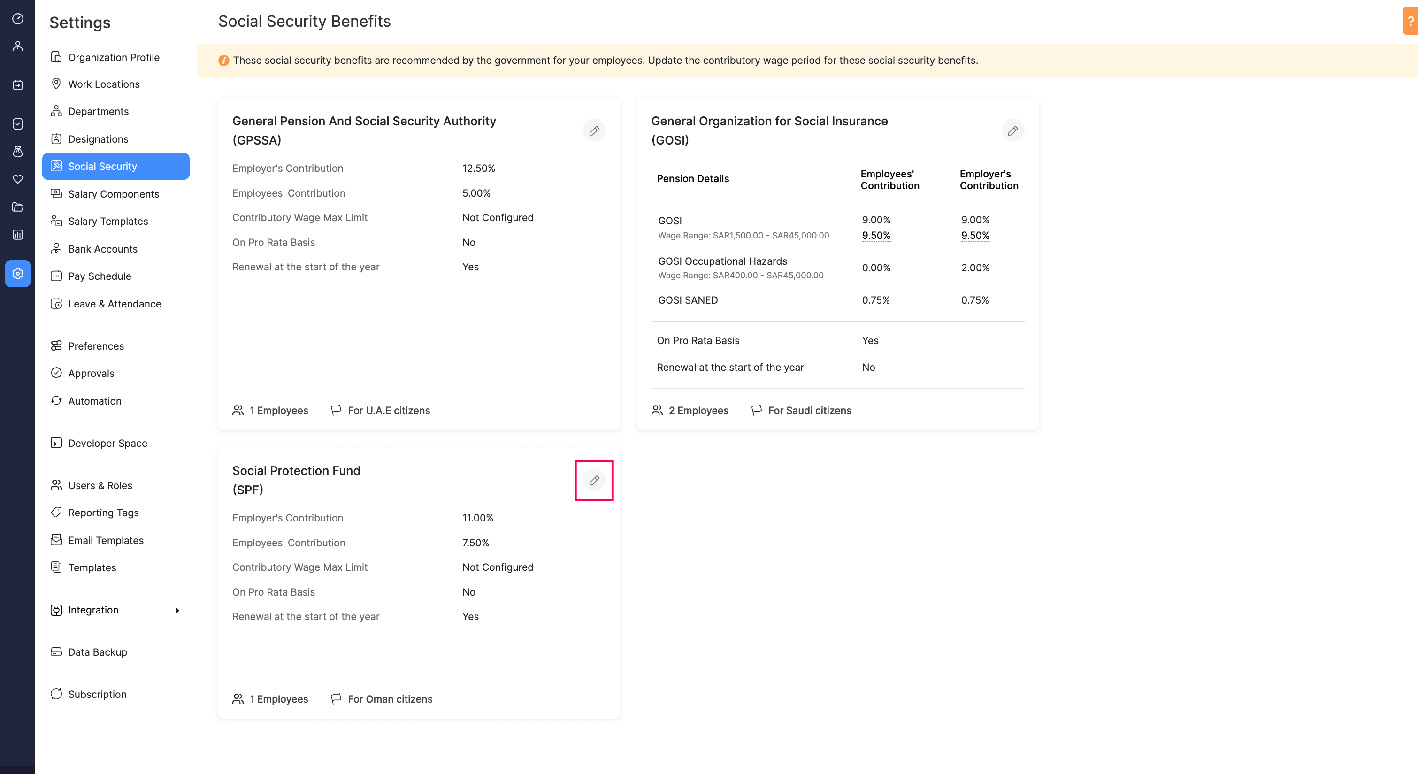Open Users & Roles settings

pos(100,485)
